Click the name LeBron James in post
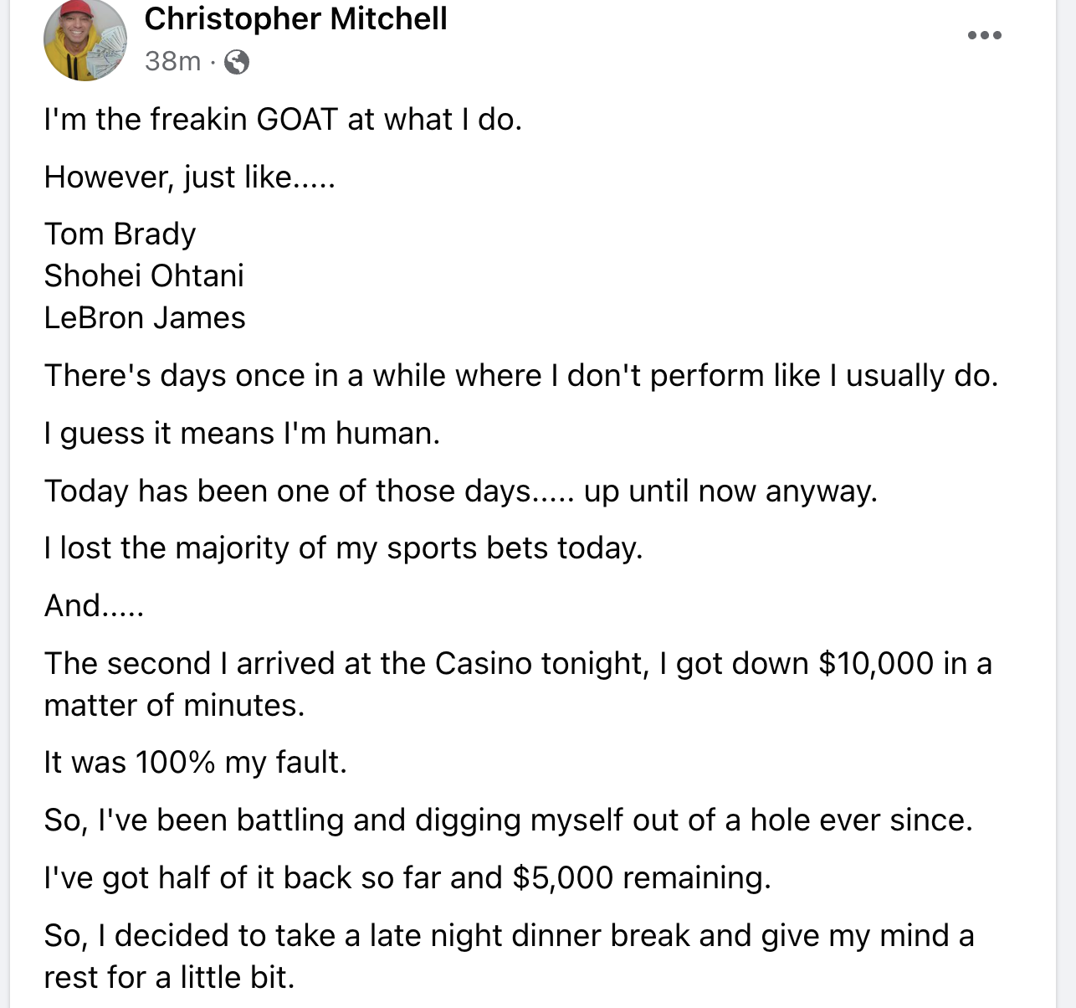This screenshot has width=1076, height=1008. (x=145, y=318)
